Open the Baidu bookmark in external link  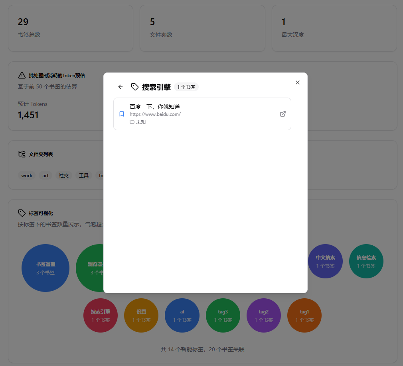pos(283,114)
